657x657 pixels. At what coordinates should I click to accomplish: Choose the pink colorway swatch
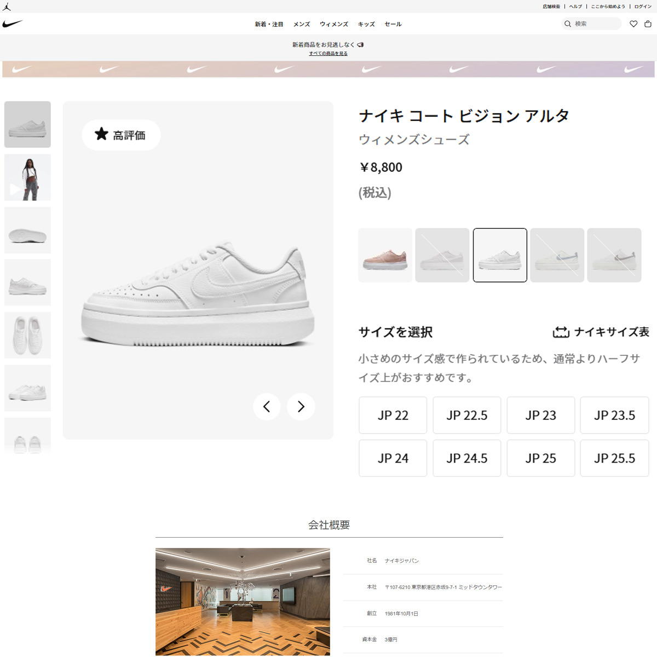(385, 255)
